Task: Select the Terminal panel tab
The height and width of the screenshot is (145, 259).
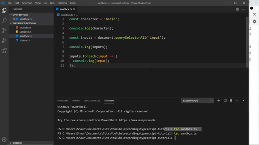Action: click(109, 101)
